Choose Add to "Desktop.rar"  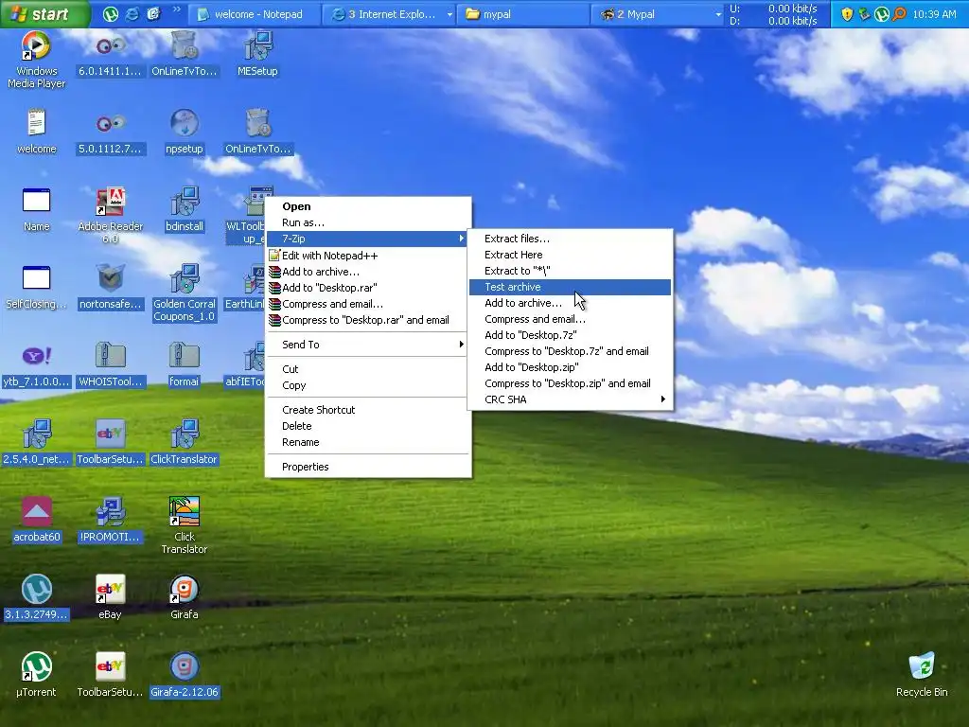[368, 288]
